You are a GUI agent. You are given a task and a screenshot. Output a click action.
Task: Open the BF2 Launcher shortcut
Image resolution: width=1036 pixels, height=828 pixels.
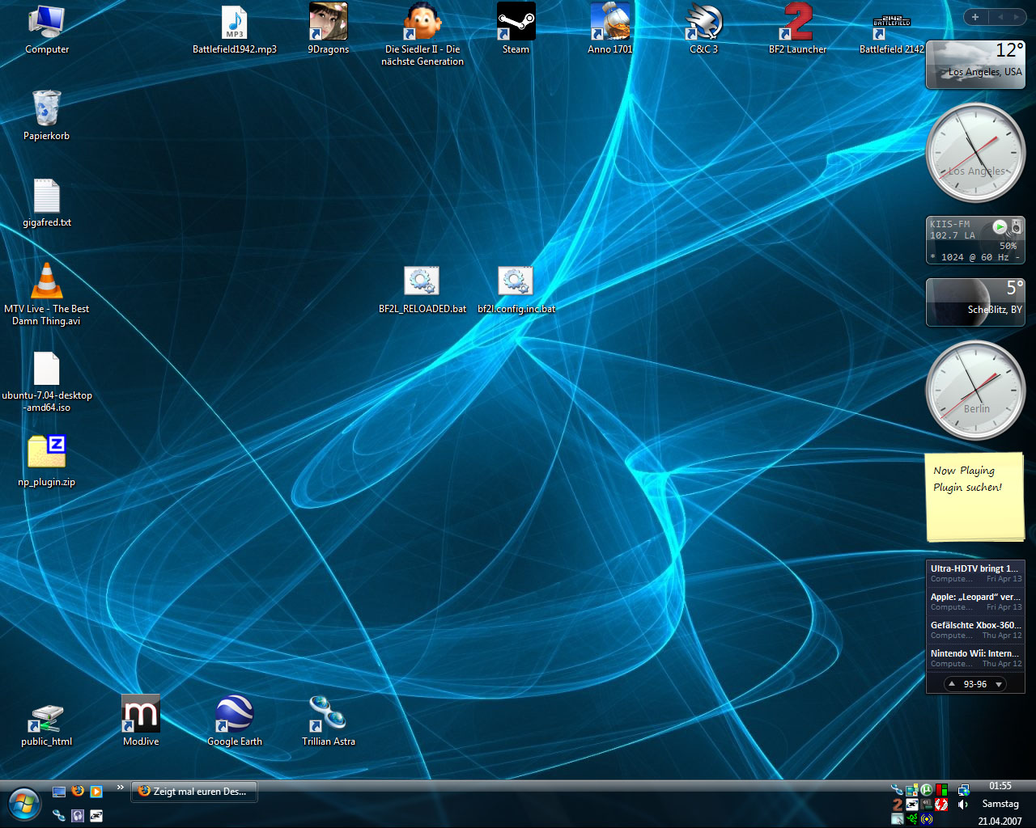[798, 30]
